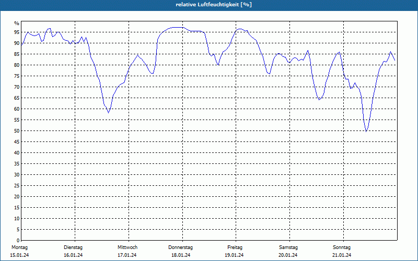This screenshot has height=261, width=418.
Task: Select the Sonntag day label
Action: point(342,247)
